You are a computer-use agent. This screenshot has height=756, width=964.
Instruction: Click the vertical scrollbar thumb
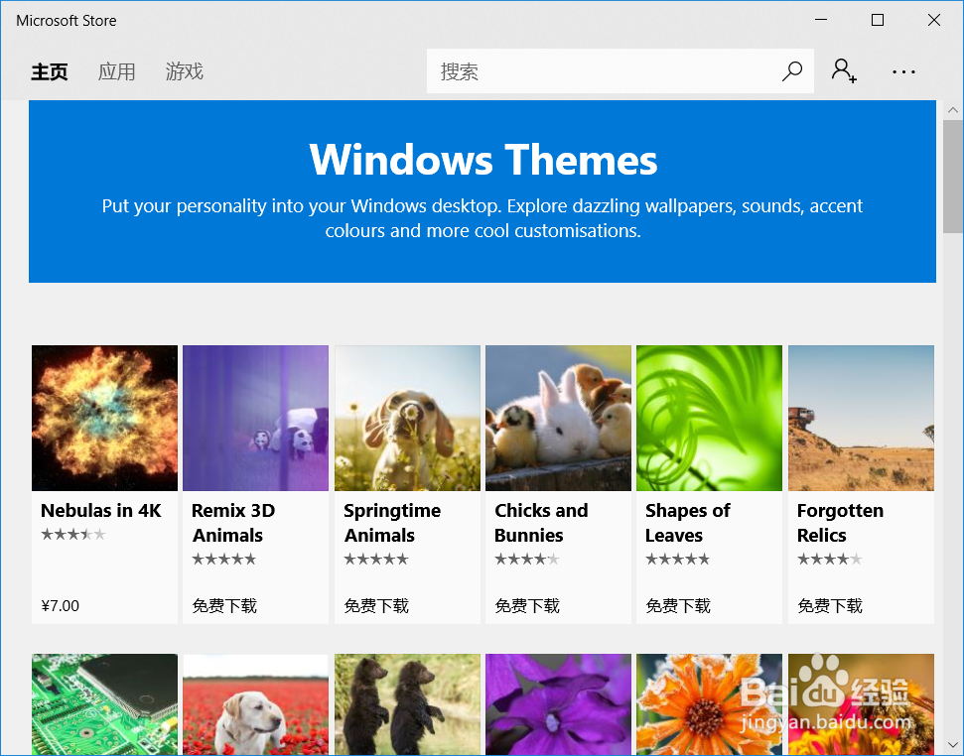coord(953,177)
